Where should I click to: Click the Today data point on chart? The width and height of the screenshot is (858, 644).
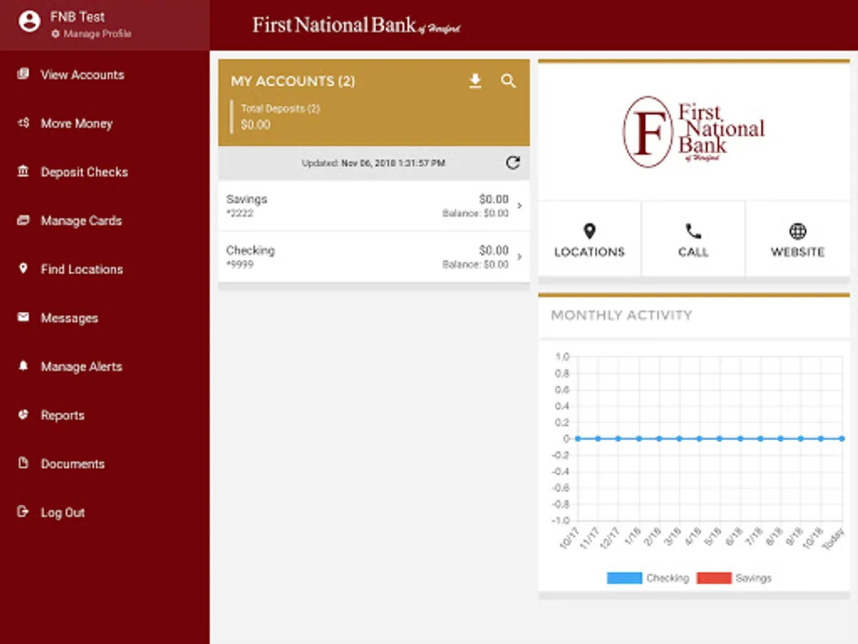tap(842, 438)
